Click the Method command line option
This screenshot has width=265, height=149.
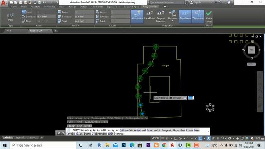click(x=142, y=130)
